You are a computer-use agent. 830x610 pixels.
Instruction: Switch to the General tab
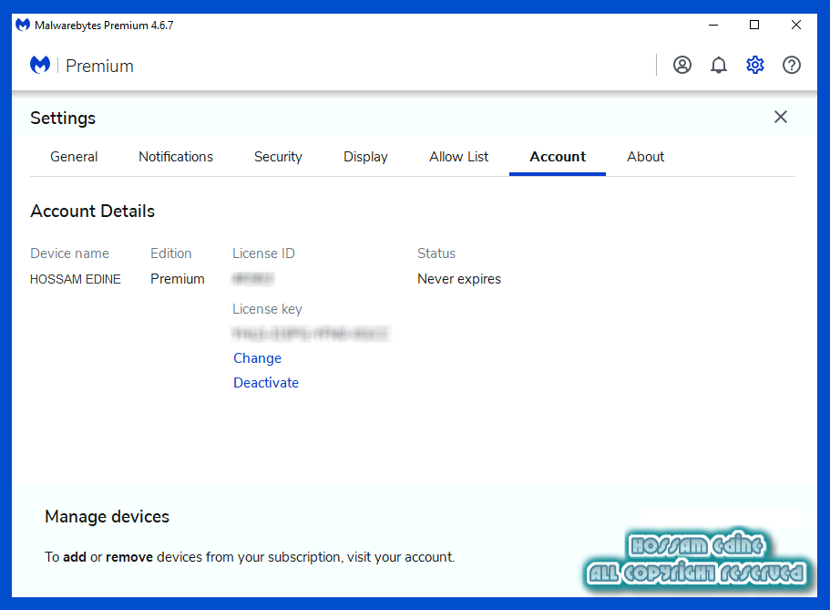pos(74,157)
